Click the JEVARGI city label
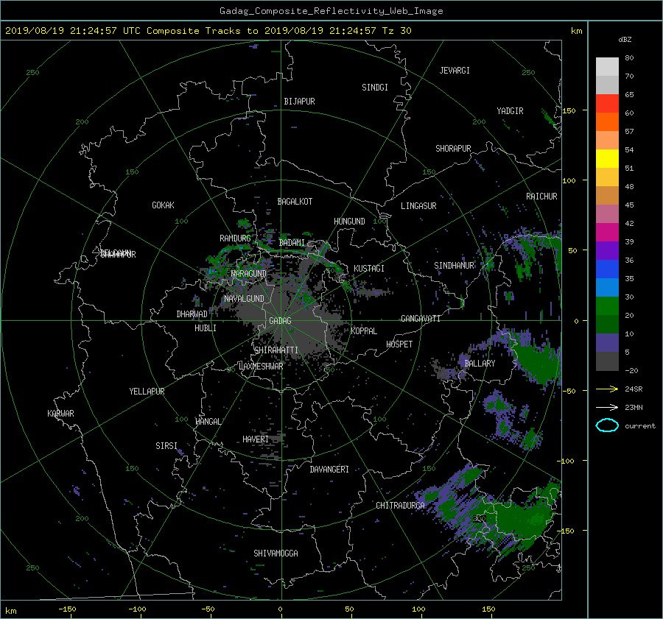Screen dimensions: 663x619 [455, 71]
